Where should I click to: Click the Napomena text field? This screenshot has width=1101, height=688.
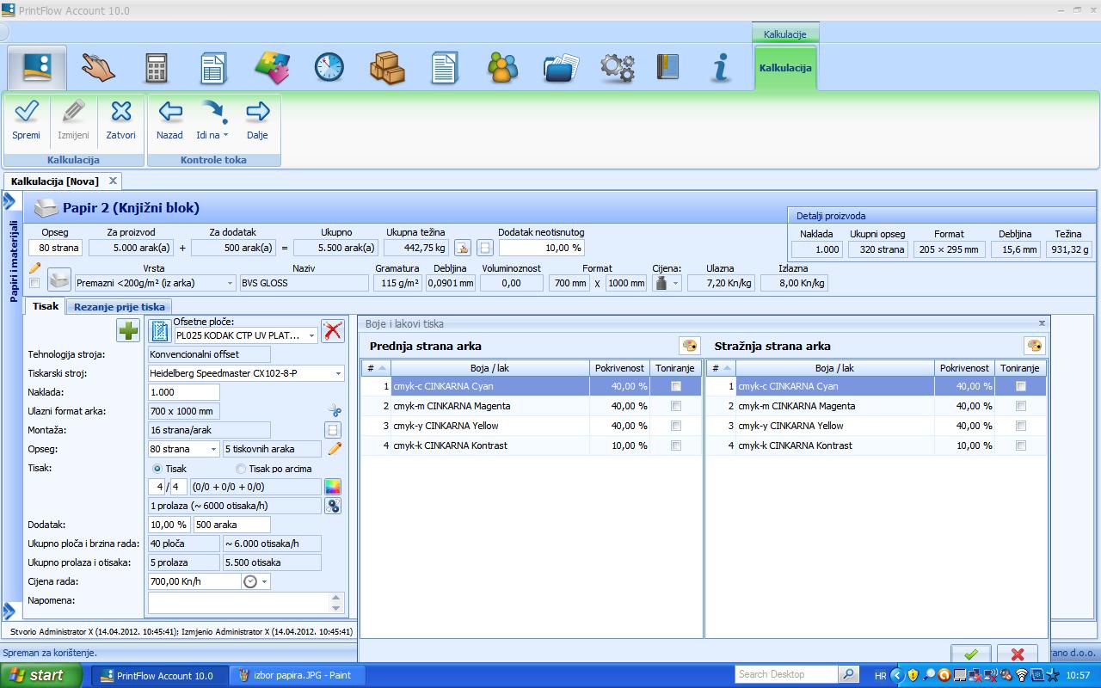tap(239, 602)
